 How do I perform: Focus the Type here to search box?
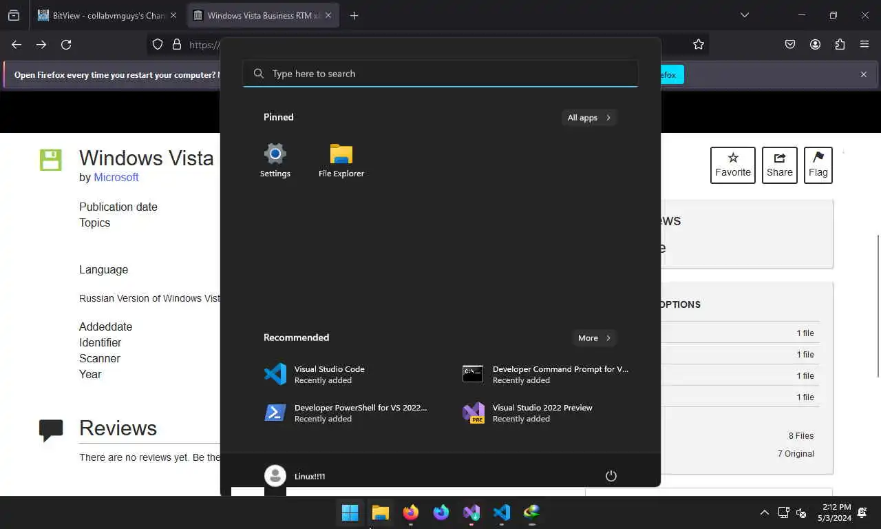point(440,74)
